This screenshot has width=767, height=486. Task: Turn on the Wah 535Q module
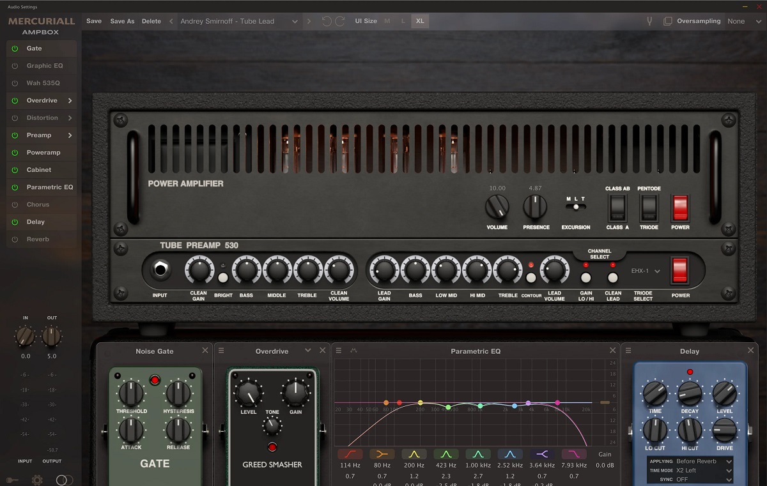15,83
